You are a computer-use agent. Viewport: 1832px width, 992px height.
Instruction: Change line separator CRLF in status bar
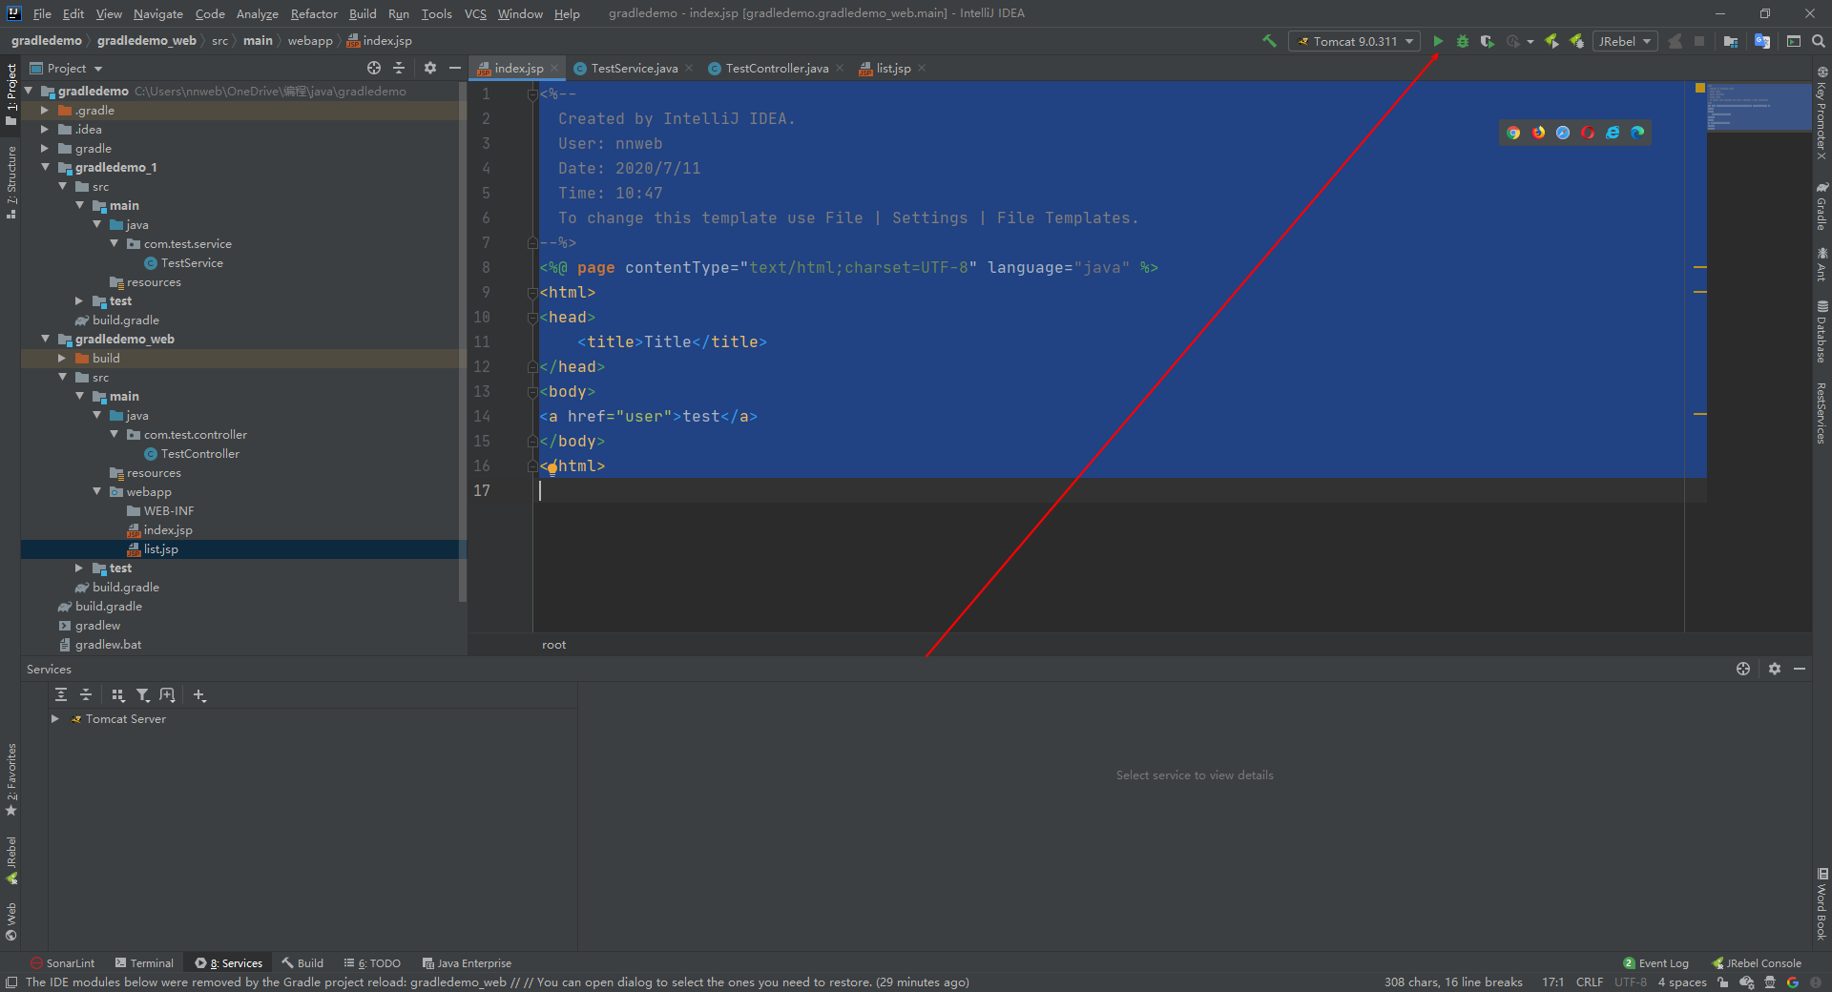tap(1590, 982)
